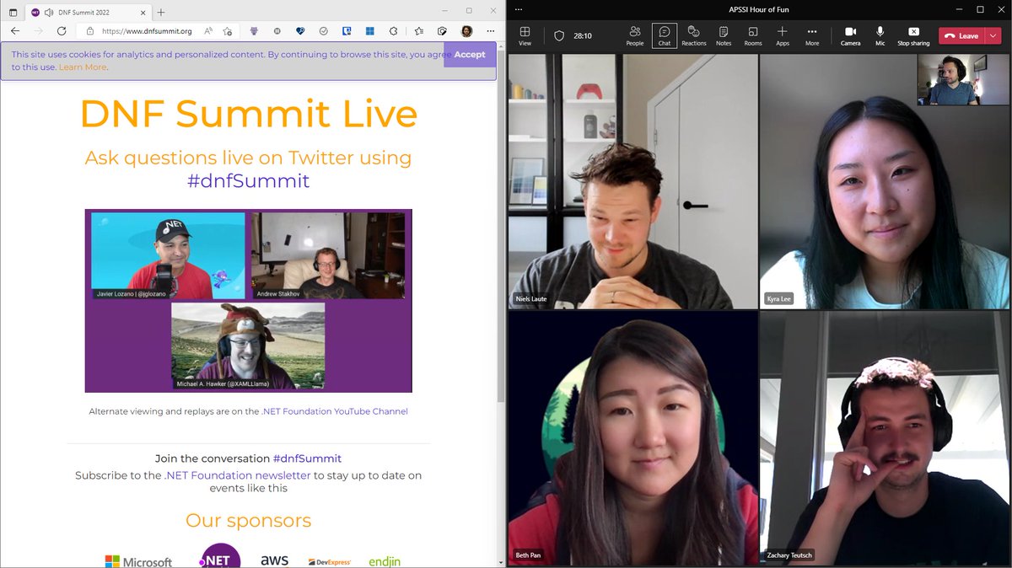Click the 28:10 meeting timer
The height and width of the screenshot is (568, 1012).
click(x=583, y=36)
